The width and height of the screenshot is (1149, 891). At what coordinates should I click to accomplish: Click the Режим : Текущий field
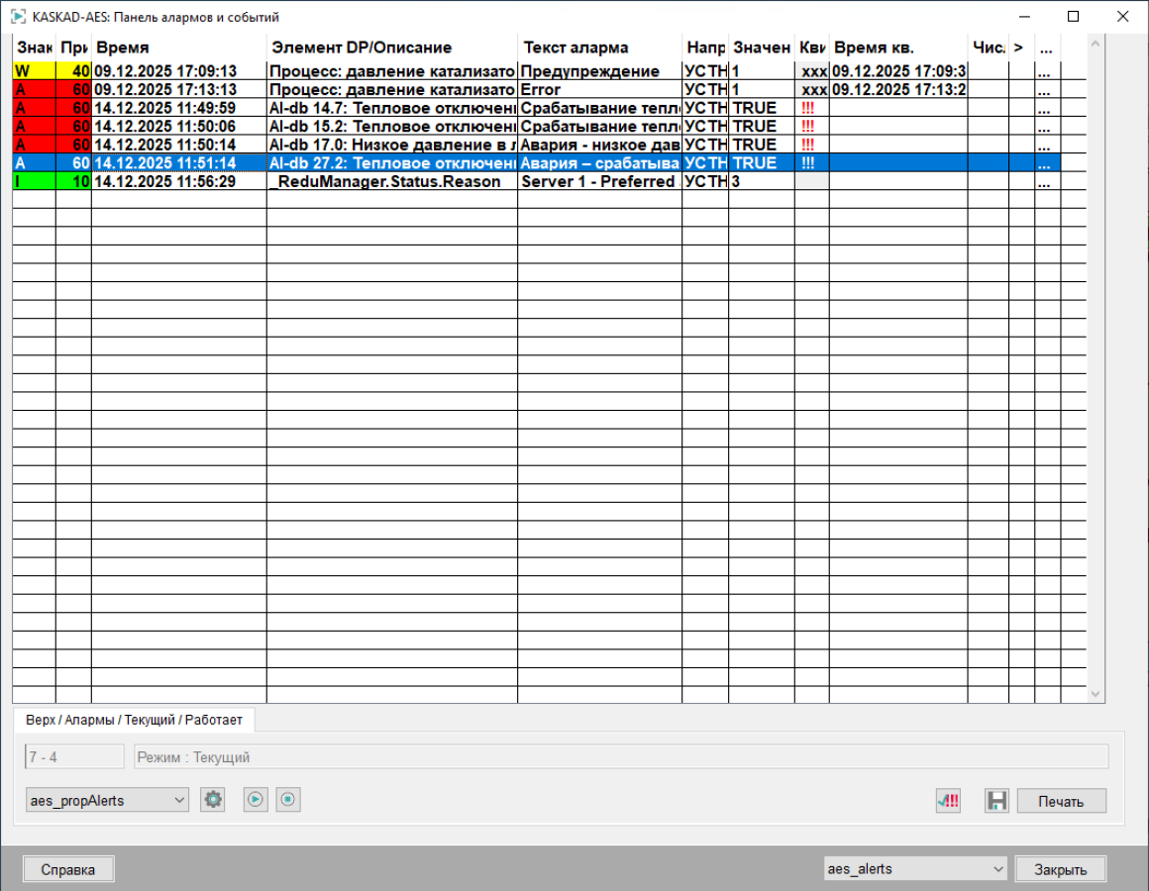[620, 757]
